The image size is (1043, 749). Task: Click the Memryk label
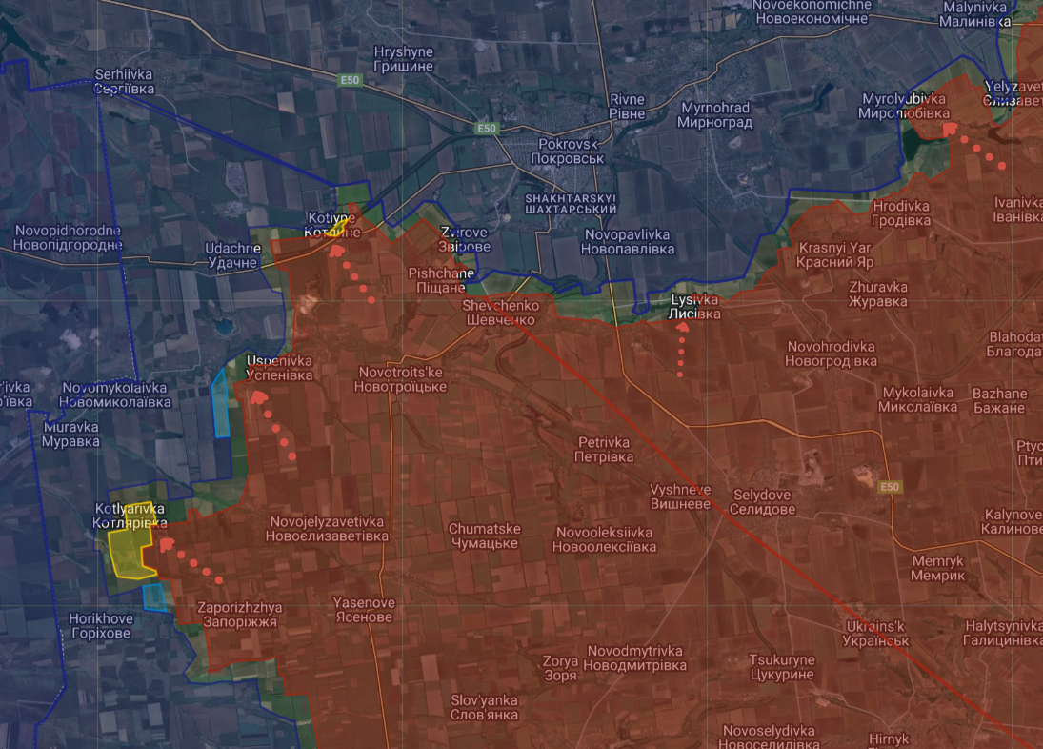pyautogui.click(x=938, y=568)
